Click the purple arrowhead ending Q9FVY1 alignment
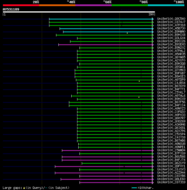187x190 pixels. [153, 167]
